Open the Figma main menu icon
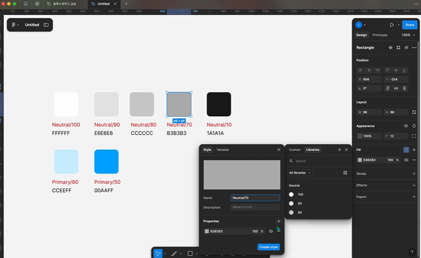 (13, 25)
